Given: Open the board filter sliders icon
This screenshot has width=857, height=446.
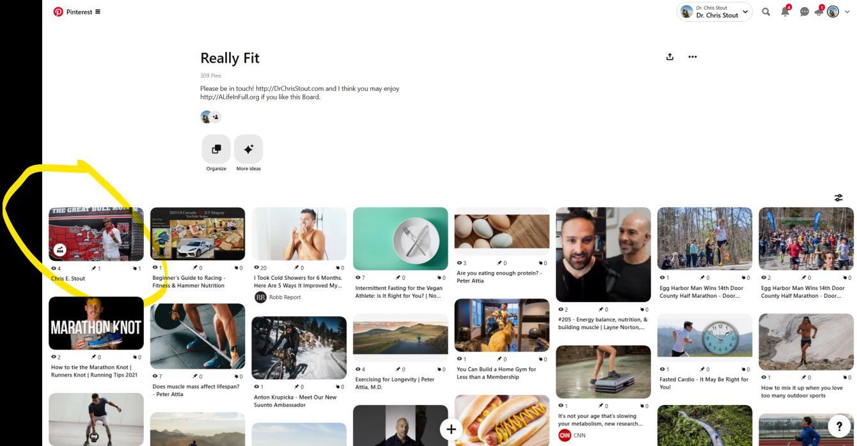Looking at the screenshot, I should (x=838, y=198).
